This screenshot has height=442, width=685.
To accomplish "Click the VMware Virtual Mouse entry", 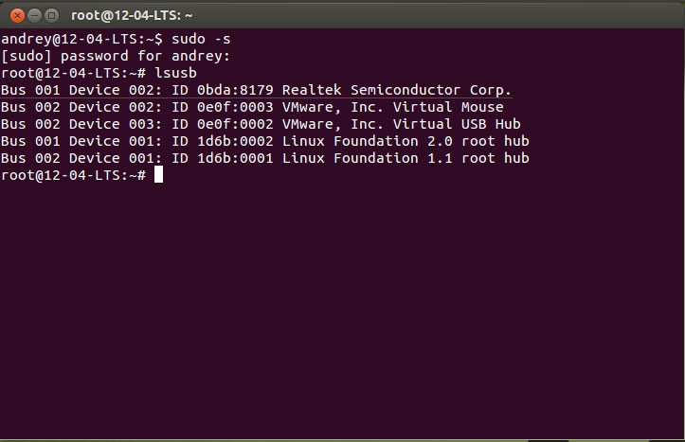I will pos(392,107).
